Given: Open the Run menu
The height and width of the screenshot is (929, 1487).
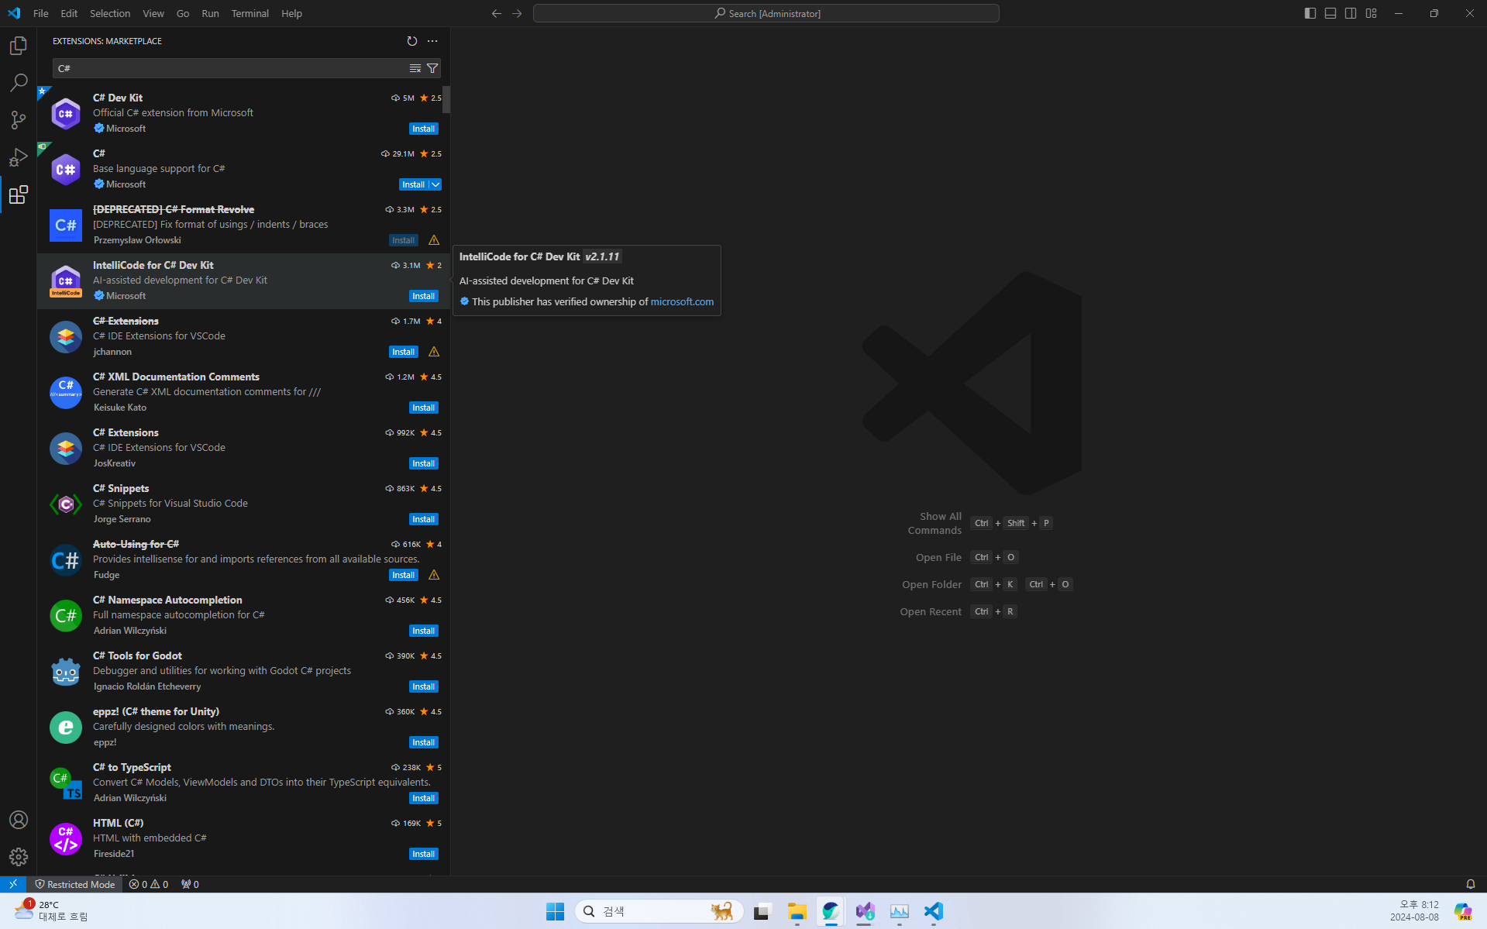Looking at the screenshot, I should coord(210,13).
